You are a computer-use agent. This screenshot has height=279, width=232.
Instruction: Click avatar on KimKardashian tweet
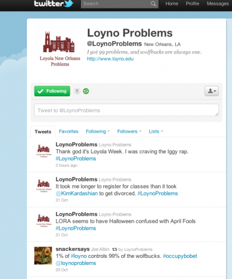[43, 185]
